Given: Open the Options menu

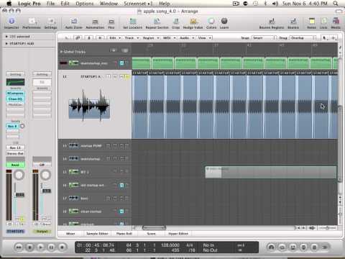Looking at the screenshot, I should [85, 4].
